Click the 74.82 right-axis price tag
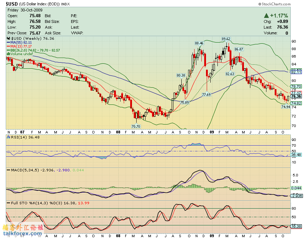This screenshot has height=239, width=304. click(x=296, y=103)
